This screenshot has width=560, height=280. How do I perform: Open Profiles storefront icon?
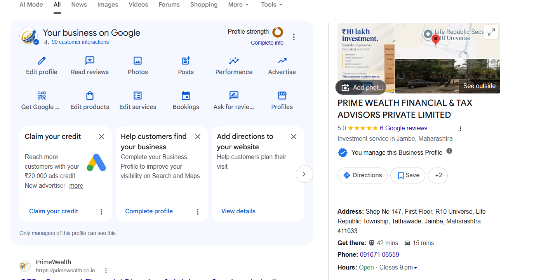282,96
